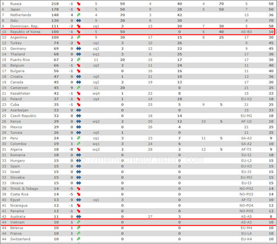
Task: Click the blue unchanged arrow in Egypt row
Action: pyautogui.click(x=78, y=200)
